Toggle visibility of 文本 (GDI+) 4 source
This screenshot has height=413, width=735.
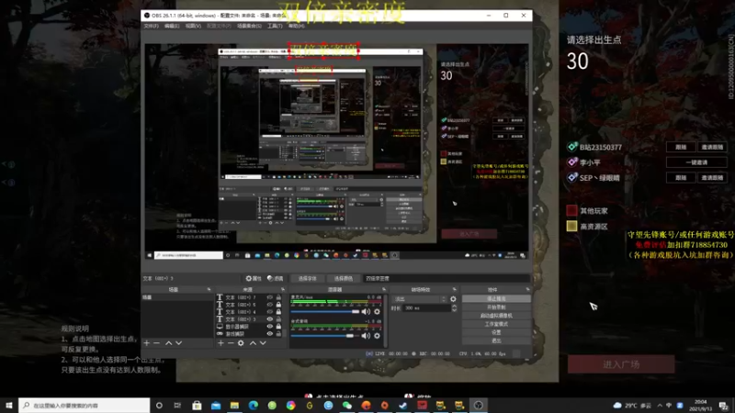[x=269, y=312]
